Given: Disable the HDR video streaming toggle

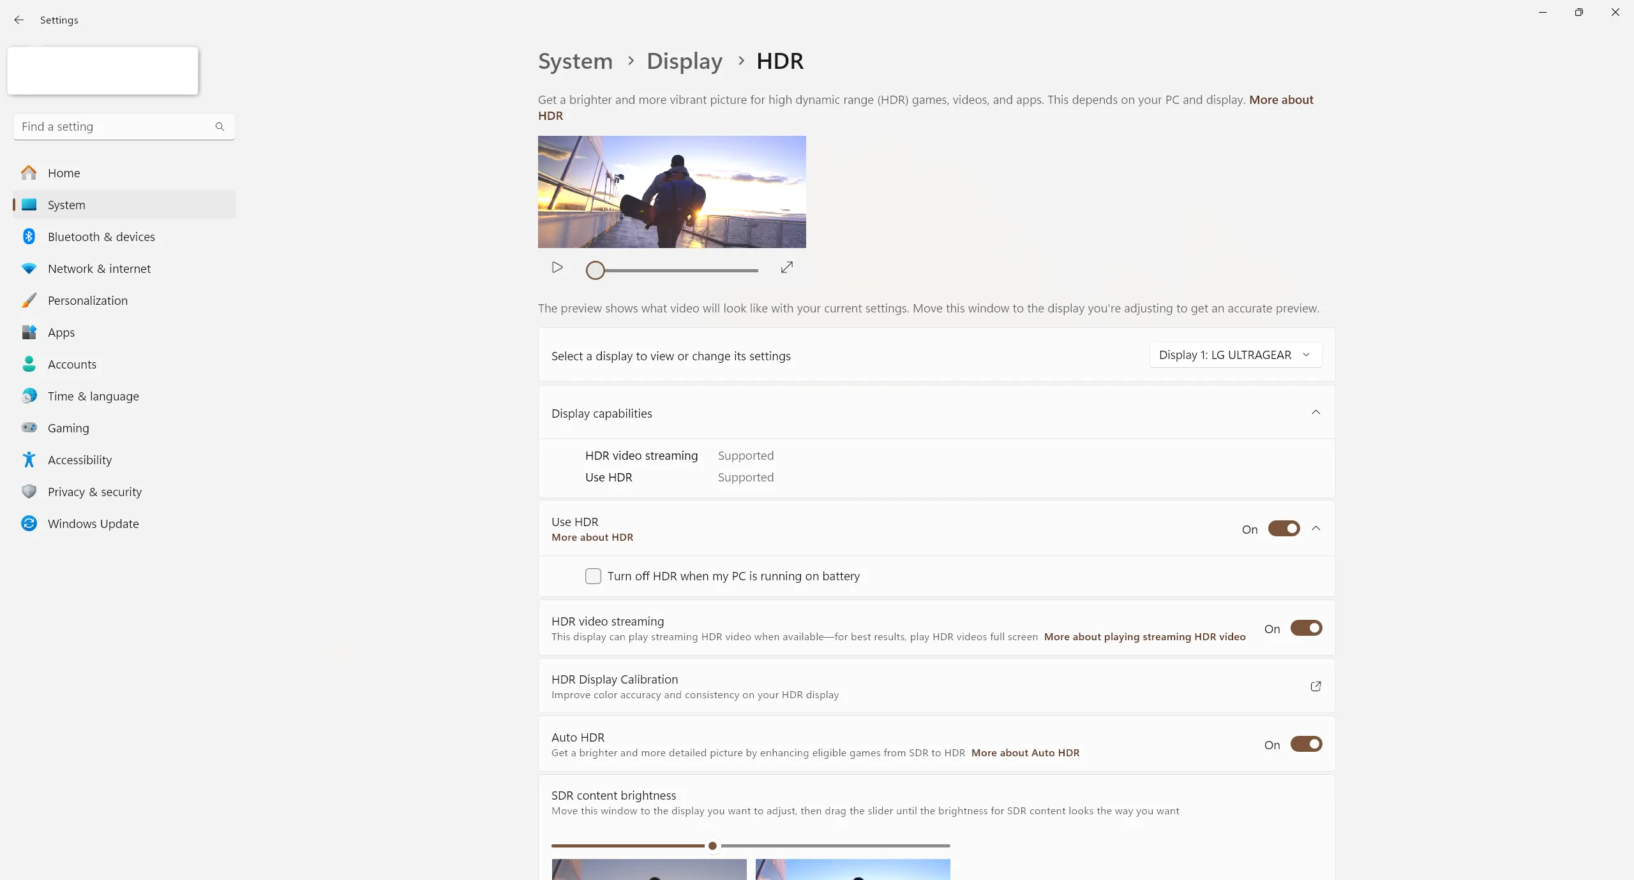Looking at the screenshot, I should click(x=1306, y=628).
